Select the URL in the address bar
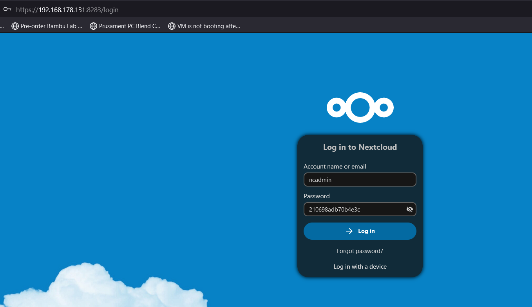532x307 pixels. pos(67,10)
